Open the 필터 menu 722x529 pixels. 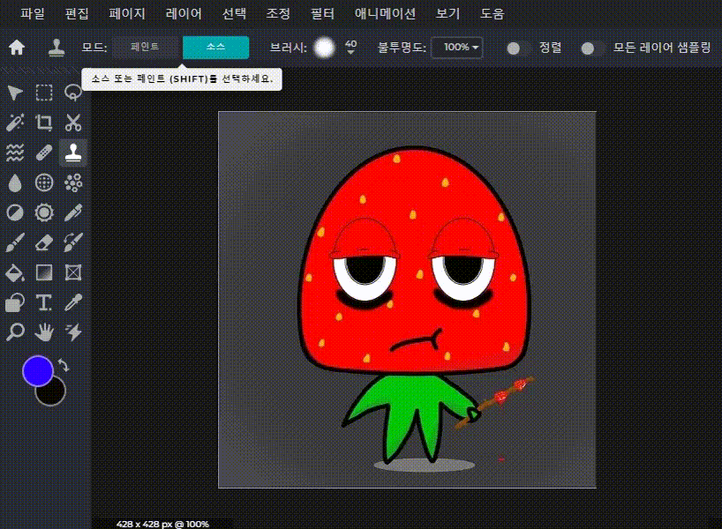(x=322, y=13)
